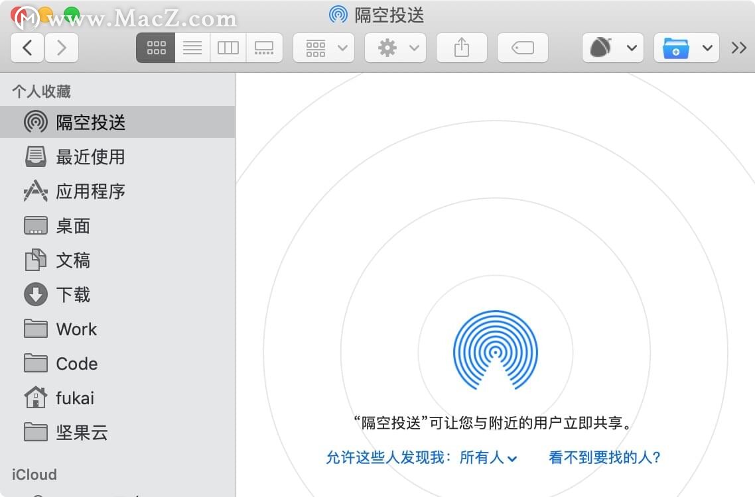Open the Work folder in sidebar
Image resolution: width=755 pixels, height=497 pixels.
pos(117,329)
